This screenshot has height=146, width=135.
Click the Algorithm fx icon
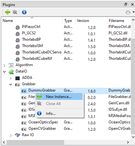tap(11, 66)
